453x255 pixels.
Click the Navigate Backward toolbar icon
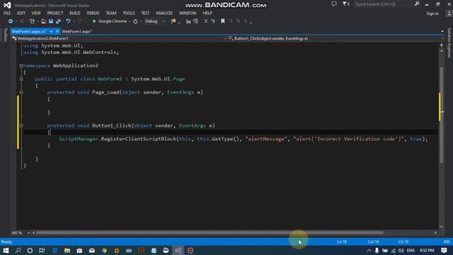tap(11, 21)
